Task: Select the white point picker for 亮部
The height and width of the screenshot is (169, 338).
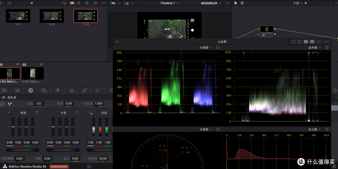Action: (90, 113)
